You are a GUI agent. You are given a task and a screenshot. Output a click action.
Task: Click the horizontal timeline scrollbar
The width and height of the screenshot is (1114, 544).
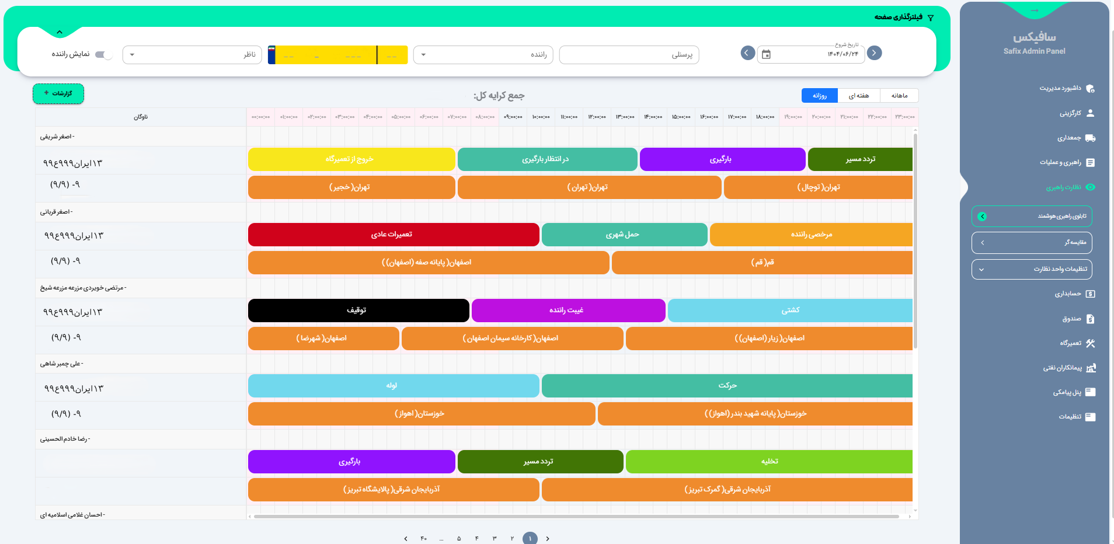point(576,517)
